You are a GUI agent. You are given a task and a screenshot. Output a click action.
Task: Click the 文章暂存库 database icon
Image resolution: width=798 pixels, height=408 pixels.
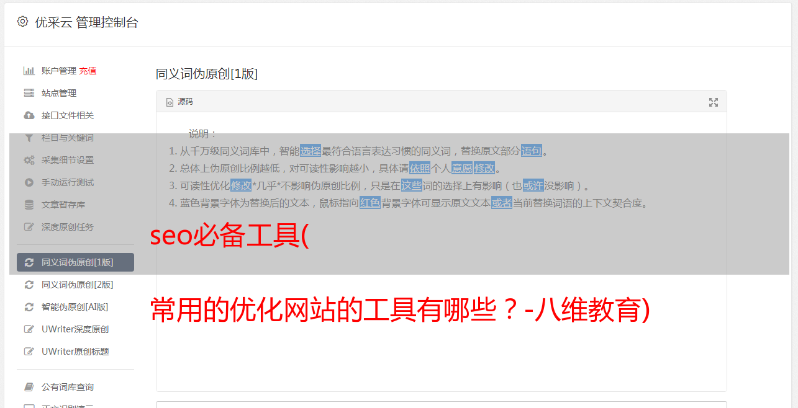tap(29, 205)
